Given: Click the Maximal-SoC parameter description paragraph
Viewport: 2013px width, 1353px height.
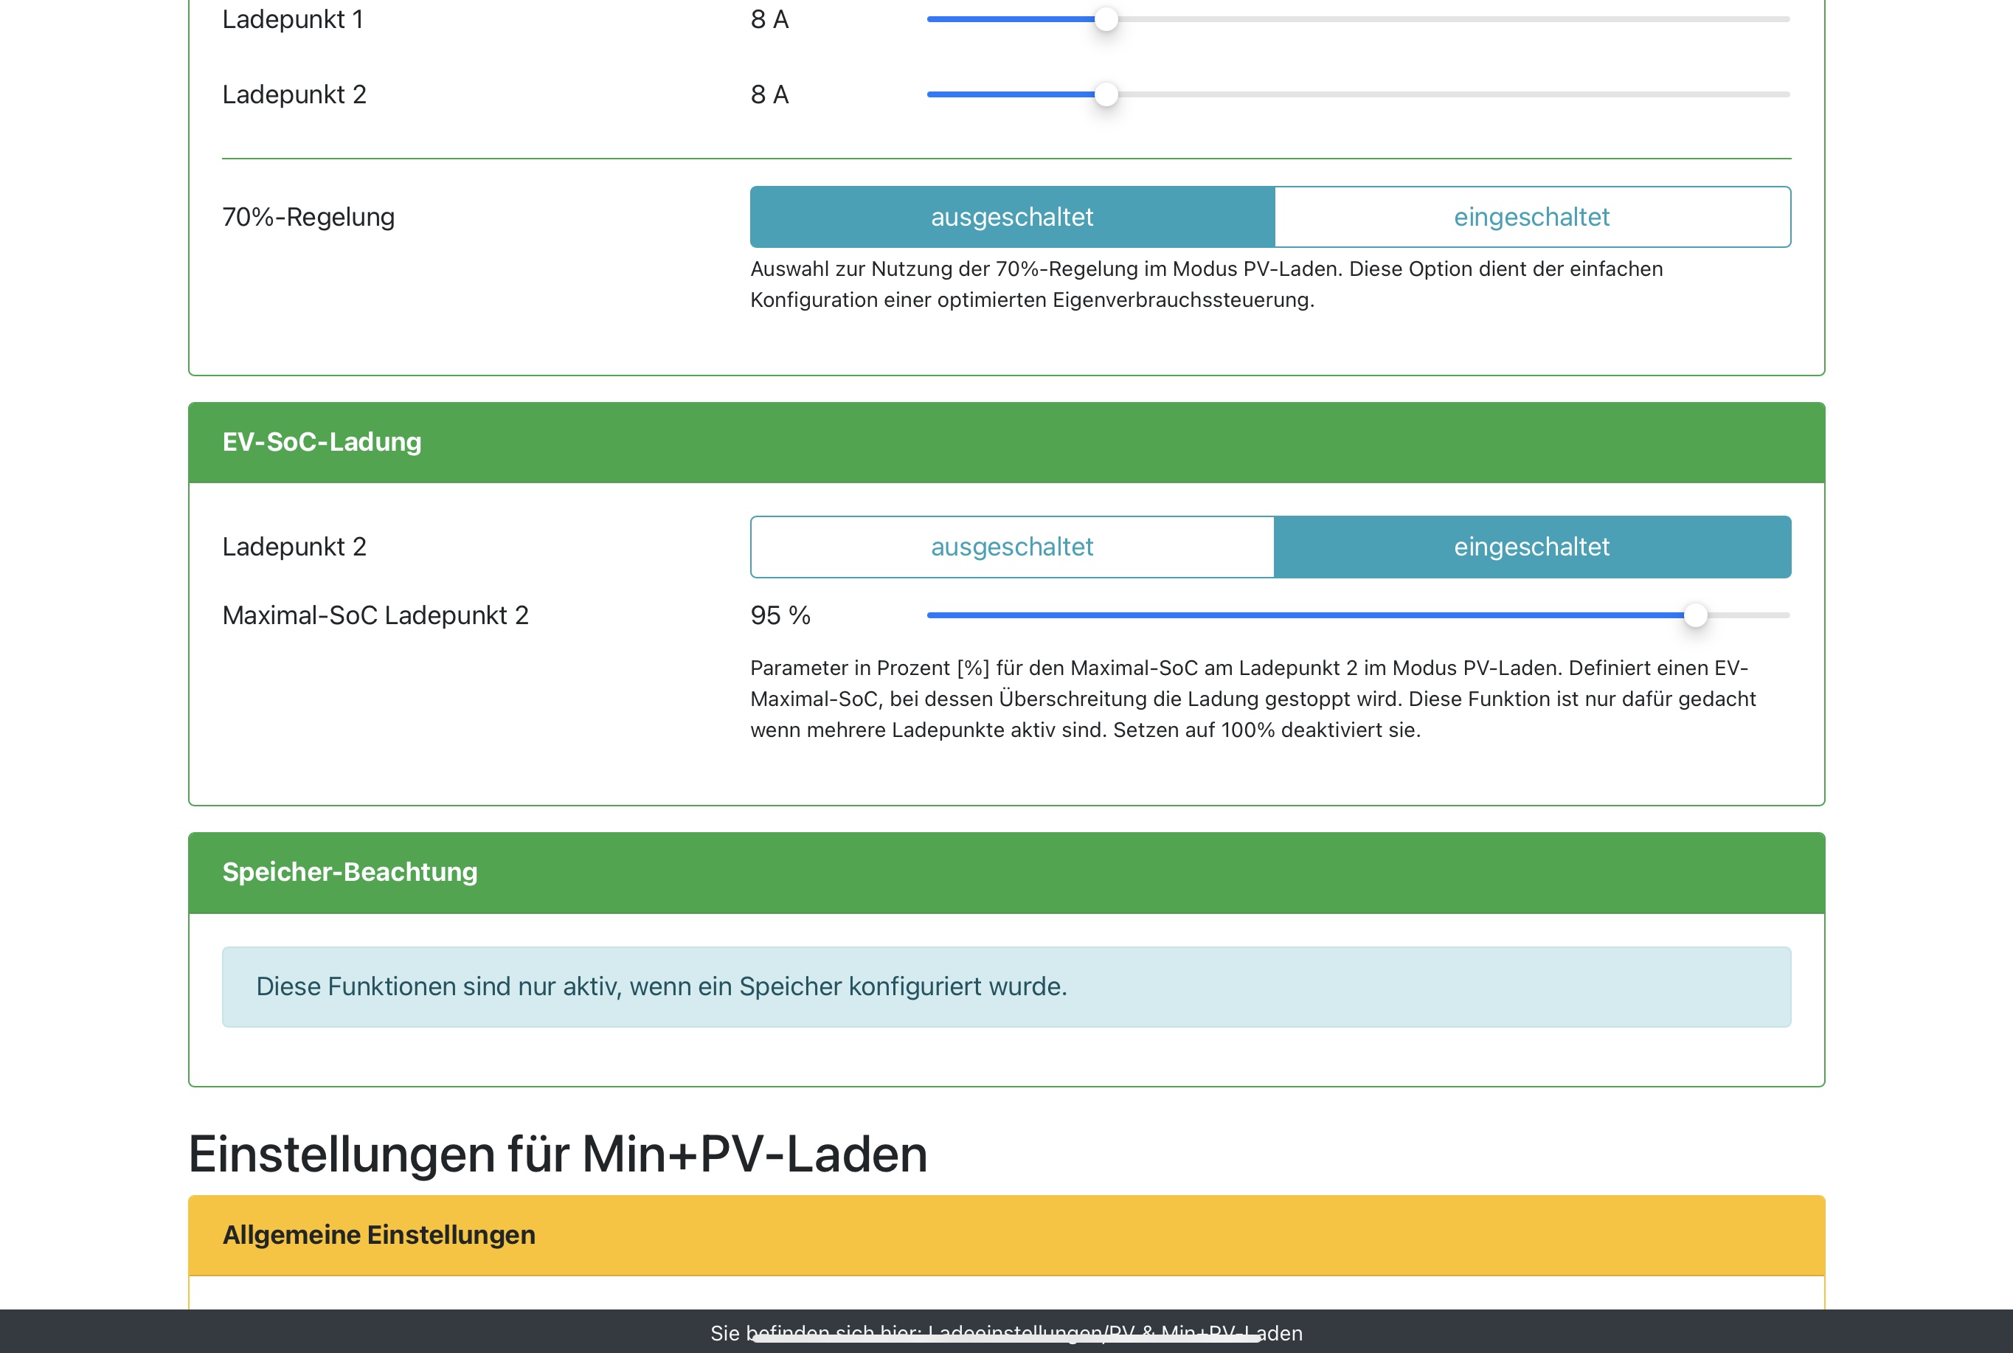Looking at the screenshot, I should pyautogui.click(x=1252, y=698).
